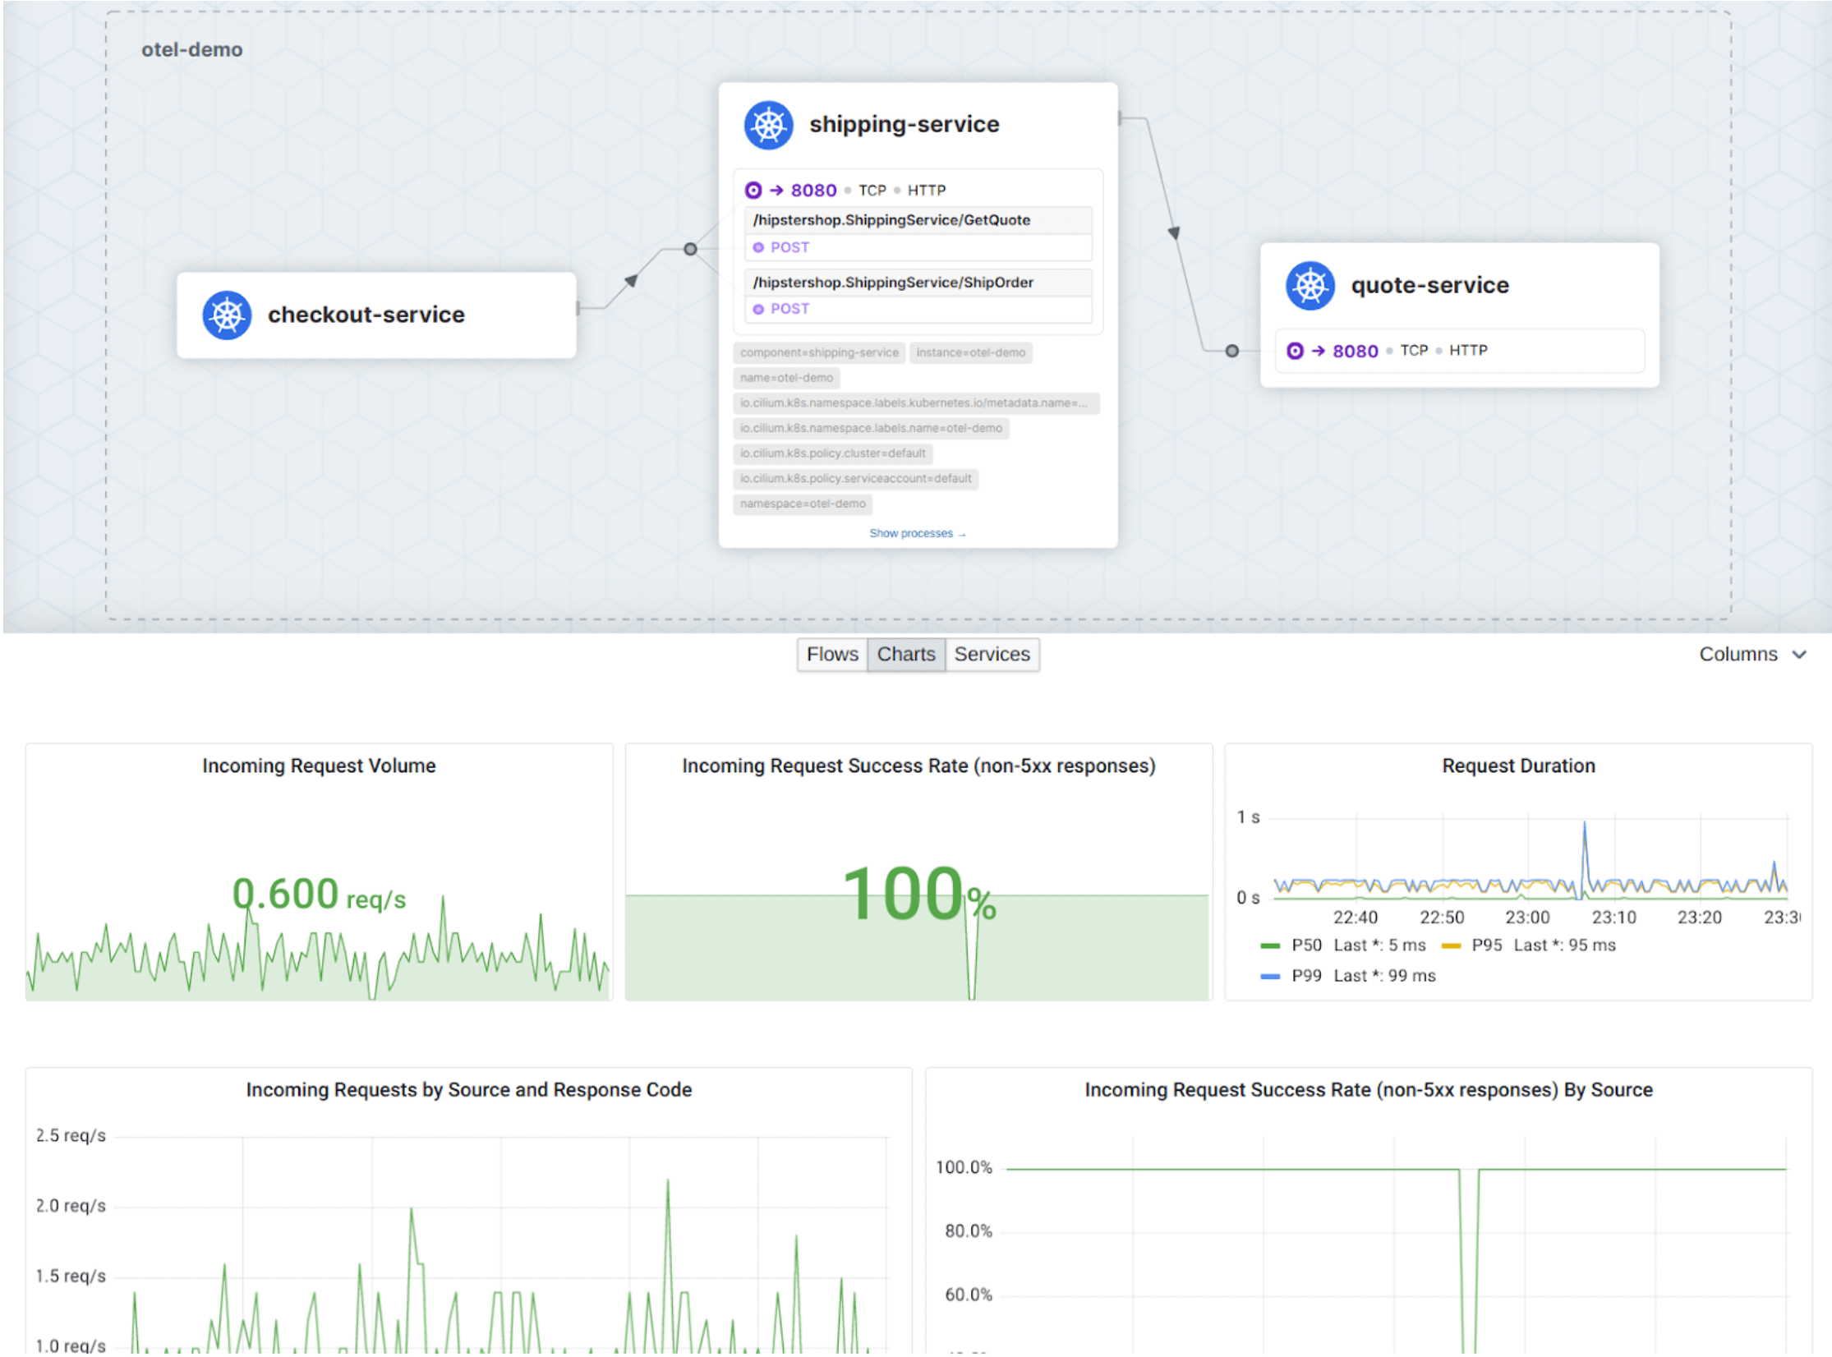Toggle P99 series in Request Duration legend
The height and width of the screenshot is (1357, 1832).
point(1305,976)
